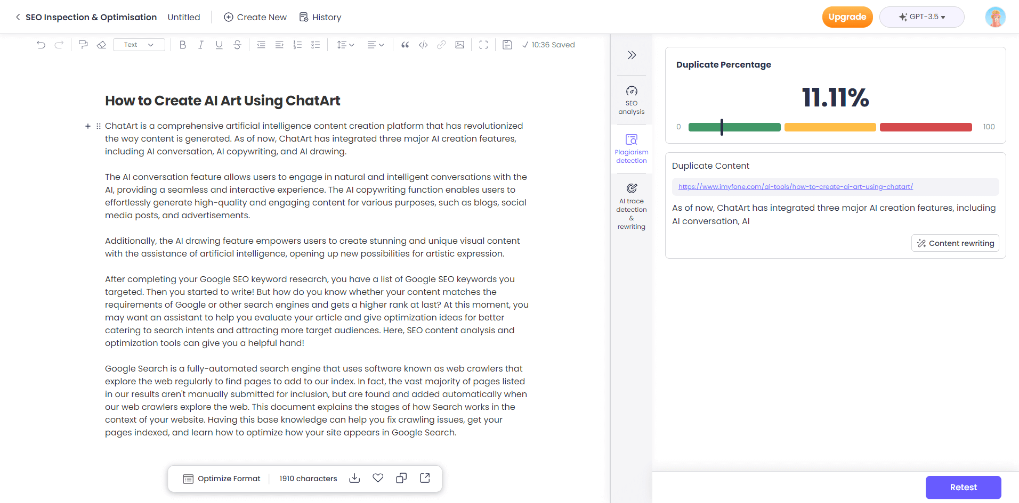The height and width of the screenshot is (503, 1019).
Task: Toggle underline formatting
Action: point(219,45)
